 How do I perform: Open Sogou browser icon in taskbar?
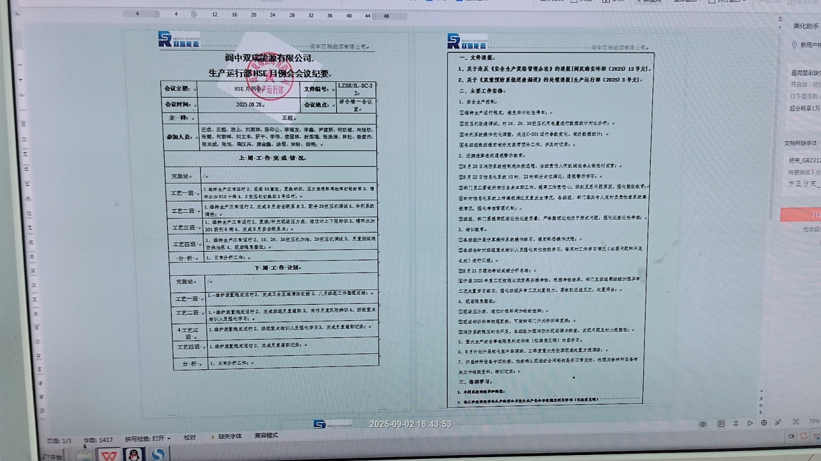pyautogui.click(x=158, y=454)
